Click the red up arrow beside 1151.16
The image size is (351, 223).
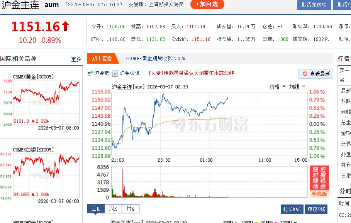[65, 26]
